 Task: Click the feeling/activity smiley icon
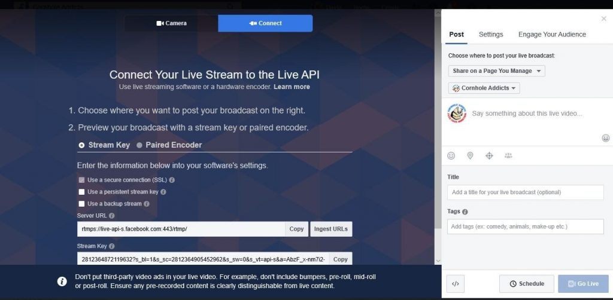[451, 155]
